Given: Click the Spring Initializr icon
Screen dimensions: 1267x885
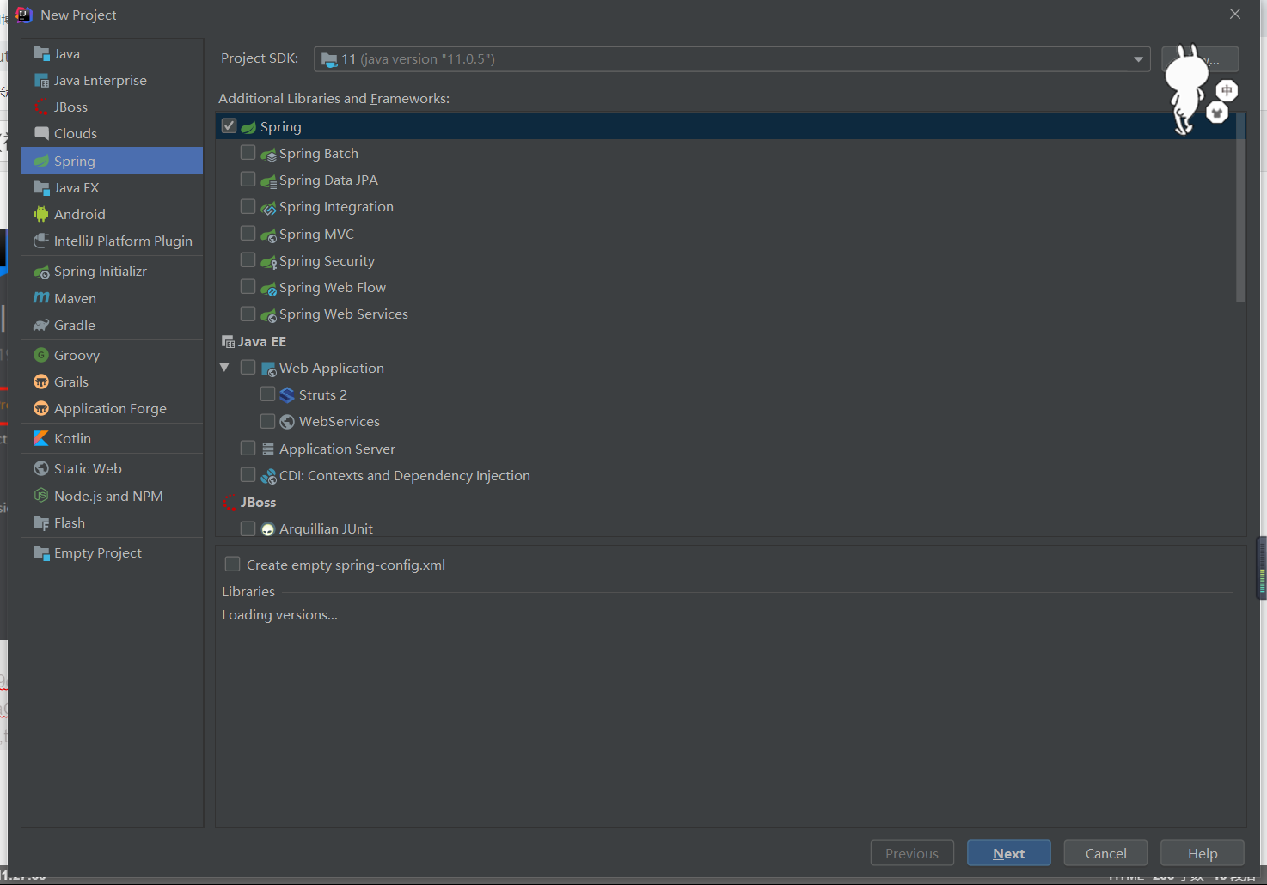Looking at the screenshot, I should (x=41, y=272).
